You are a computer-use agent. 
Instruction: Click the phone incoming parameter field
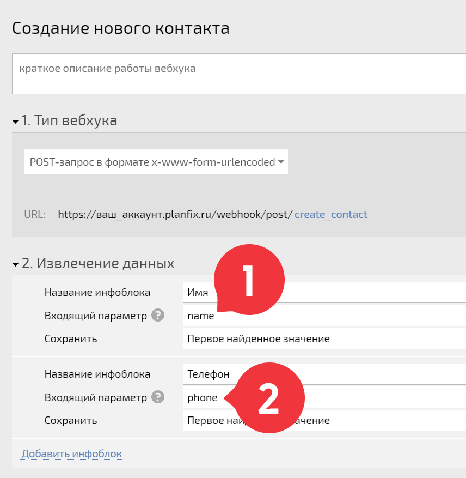tap(324, 397)
